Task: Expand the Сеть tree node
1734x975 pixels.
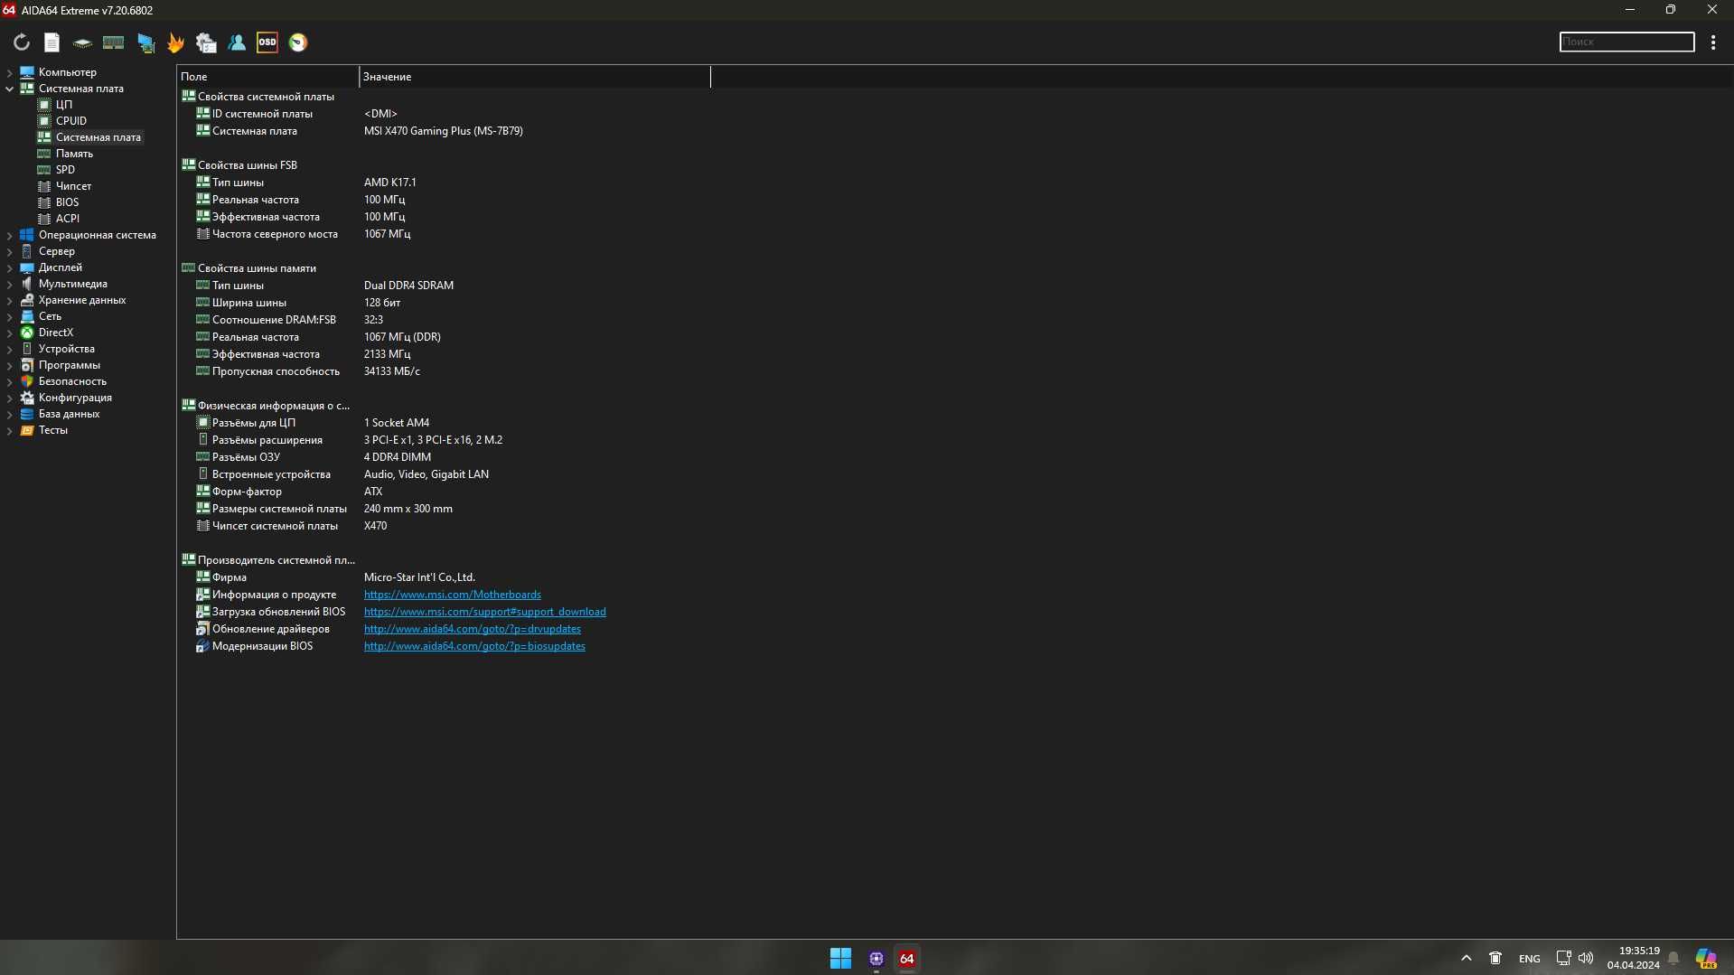Action: [x=10, y=316]
